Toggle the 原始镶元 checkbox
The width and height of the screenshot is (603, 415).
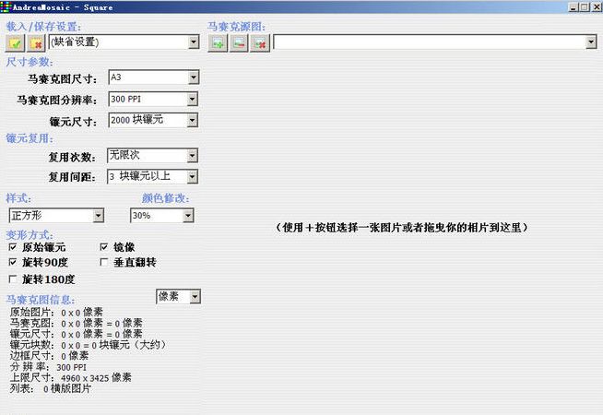[x=13, y=247]
